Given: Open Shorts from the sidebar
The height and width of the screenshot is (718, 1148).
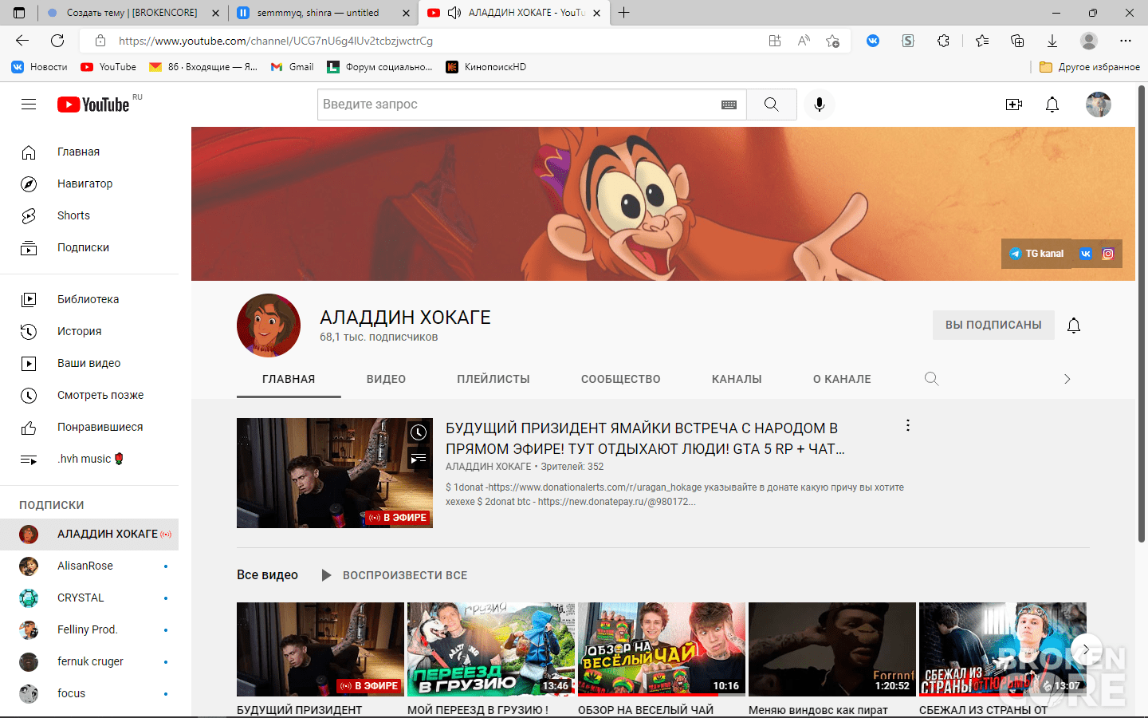Looking at the screenshot, I should click(89, 215).
